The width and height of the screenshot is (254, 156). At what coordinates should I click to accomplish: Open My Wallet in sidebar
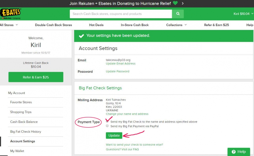tap(17, 151)
